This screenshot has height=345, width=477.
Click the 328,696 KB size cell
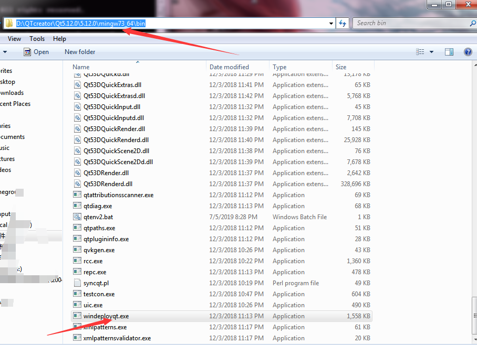355,184
